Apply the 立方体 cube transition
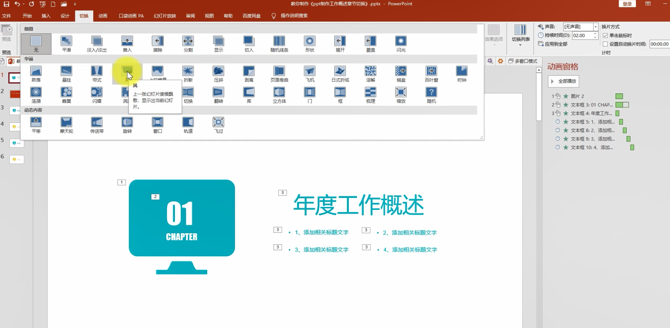Screen dimensions: 670x328 click(279, 95)
